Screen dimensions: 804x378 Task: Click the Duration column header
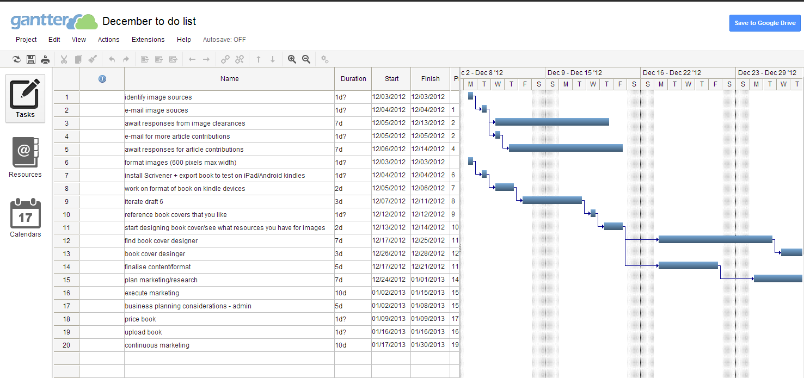[353, 79]
